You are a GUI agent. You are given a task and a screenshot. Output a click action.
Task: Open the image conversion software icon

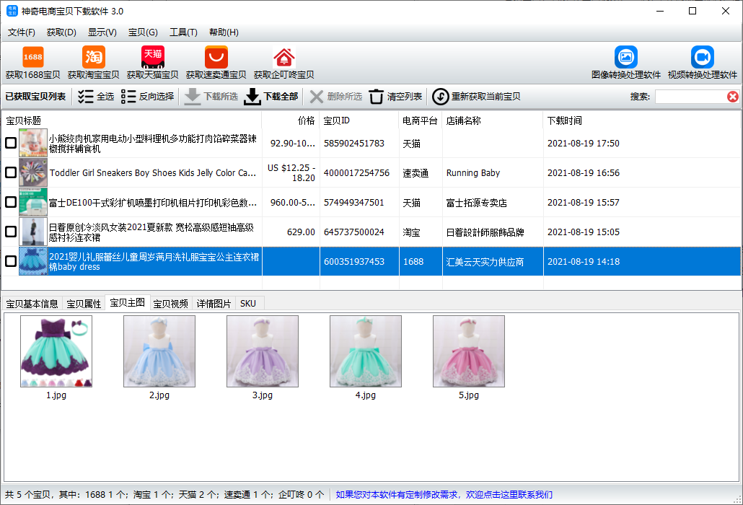pos(626,57)
